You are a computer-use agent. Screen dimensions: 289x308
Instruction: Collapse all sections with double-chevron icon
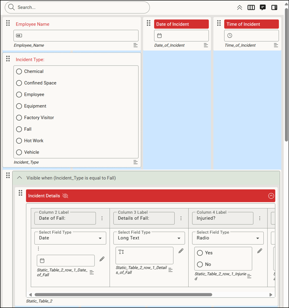239,8
